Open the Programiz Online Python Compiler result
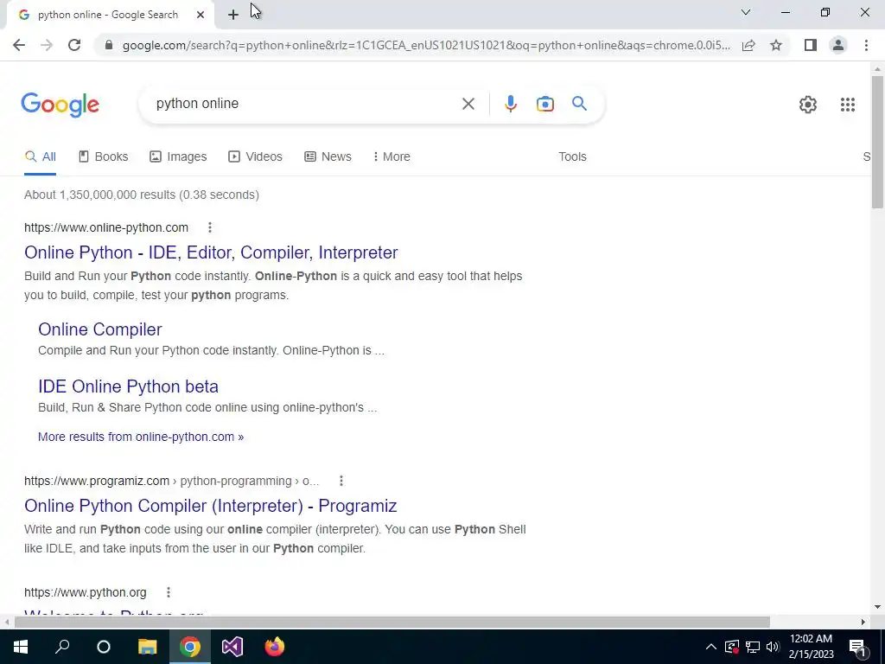This screenshot has width=885, height=664. 211,505
